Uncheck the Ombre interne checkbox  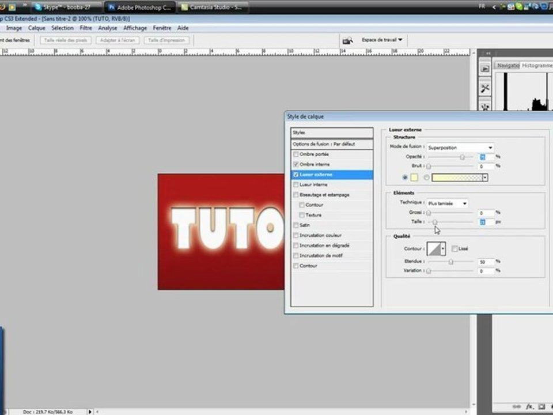296,164
